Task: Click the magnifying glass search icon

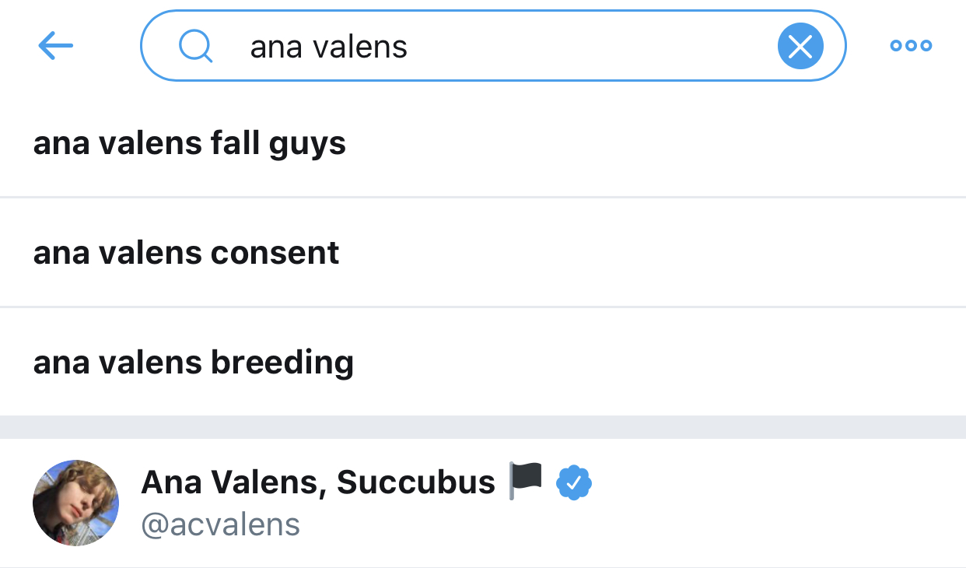Action: pyautogui.click(x=195, y=47)
